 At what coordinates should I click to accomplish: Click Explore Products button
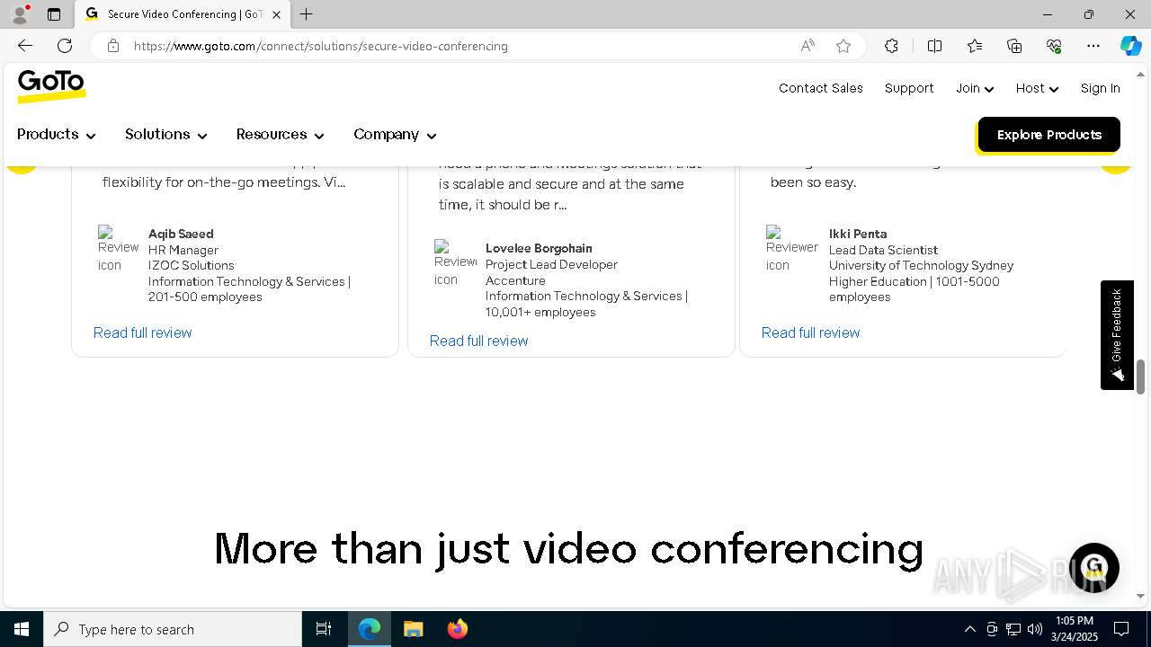[1049, 135]
